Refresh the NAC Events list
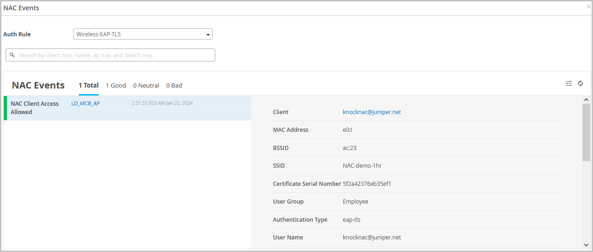 tap(580, 83)
